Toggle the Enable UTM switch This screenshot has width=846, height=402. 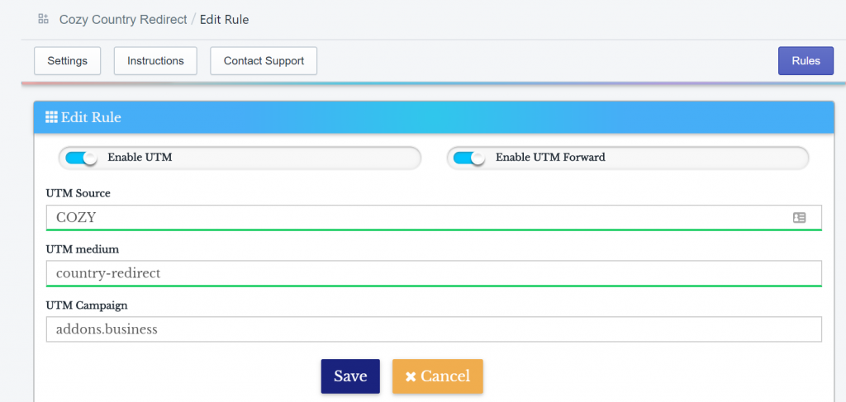80,158
